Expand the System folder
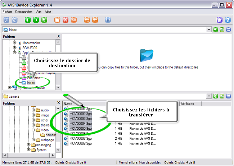 pyautogui.click(x=28, y=150)
